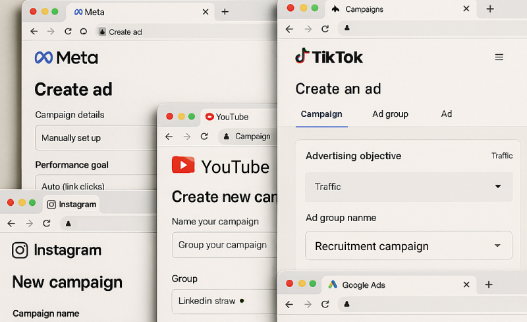Go back in the TikTok Campaigns window

(x=289, y=29)
